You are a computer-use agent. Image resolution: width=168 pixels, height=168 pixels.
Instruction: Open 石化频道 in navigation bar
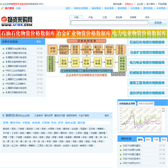(x=135, y=8)
